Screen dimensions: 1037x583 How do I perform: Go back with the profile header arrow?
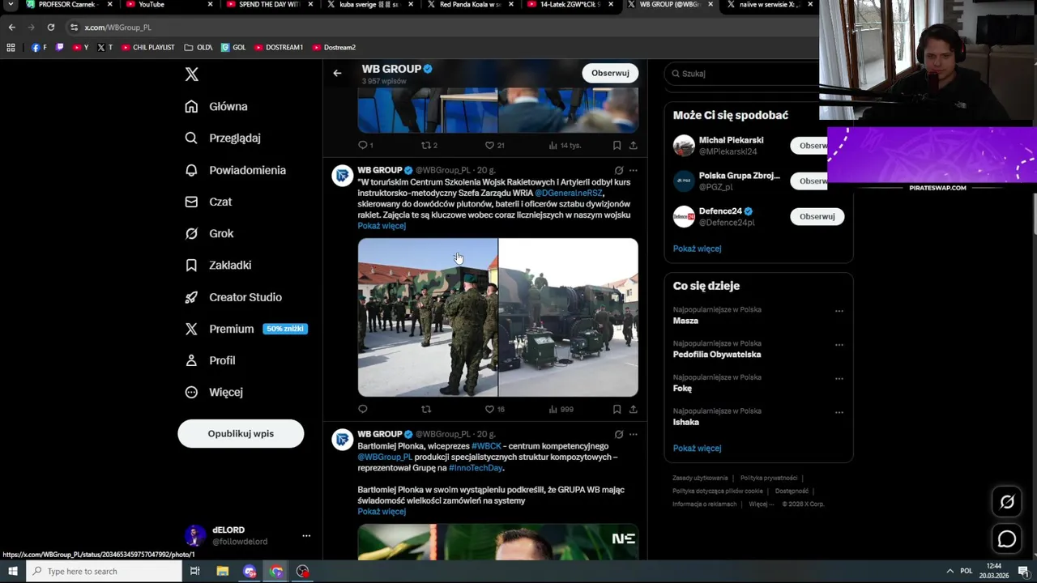click(337, 73)
